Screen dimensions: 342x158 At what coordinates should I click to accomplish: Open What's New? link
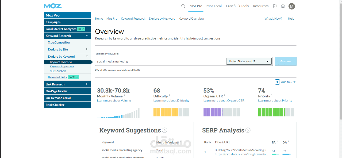point(273,18)
